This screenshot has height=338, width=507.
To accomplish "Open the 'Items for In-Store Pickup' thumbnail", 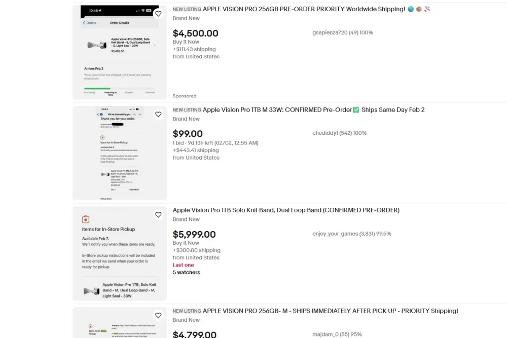I will [x=120, y=254].
